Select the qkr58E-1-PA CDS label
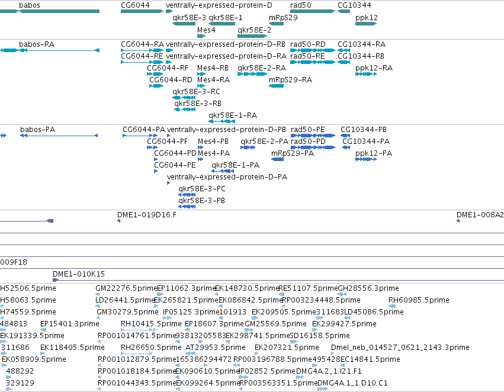The image size is (504, 392). point(235,165)
